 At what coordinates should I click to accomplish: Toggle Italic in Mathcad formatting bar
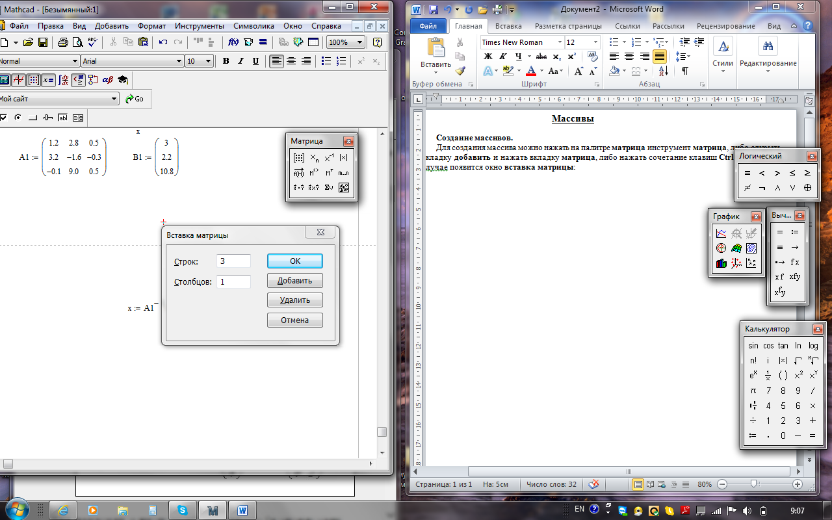[240, 61]
